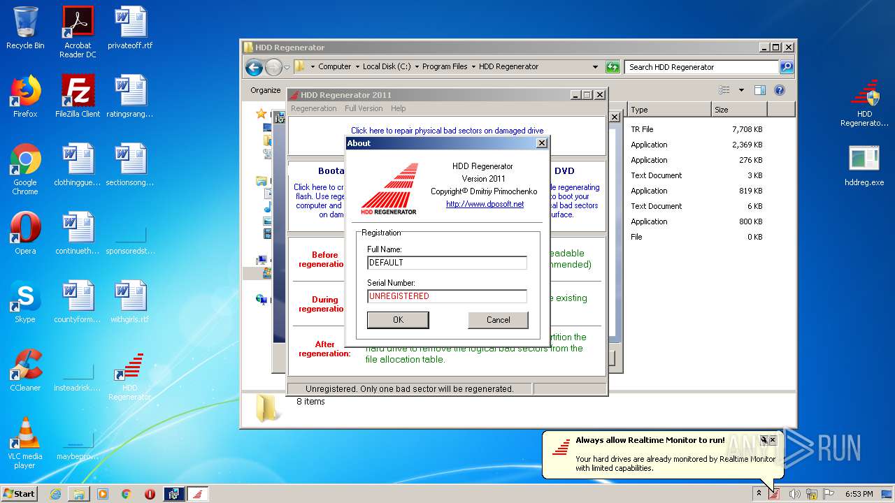895x503 pixels.
Task: Toggle the Explorer preview pane icon
Action: click(760, 90)
